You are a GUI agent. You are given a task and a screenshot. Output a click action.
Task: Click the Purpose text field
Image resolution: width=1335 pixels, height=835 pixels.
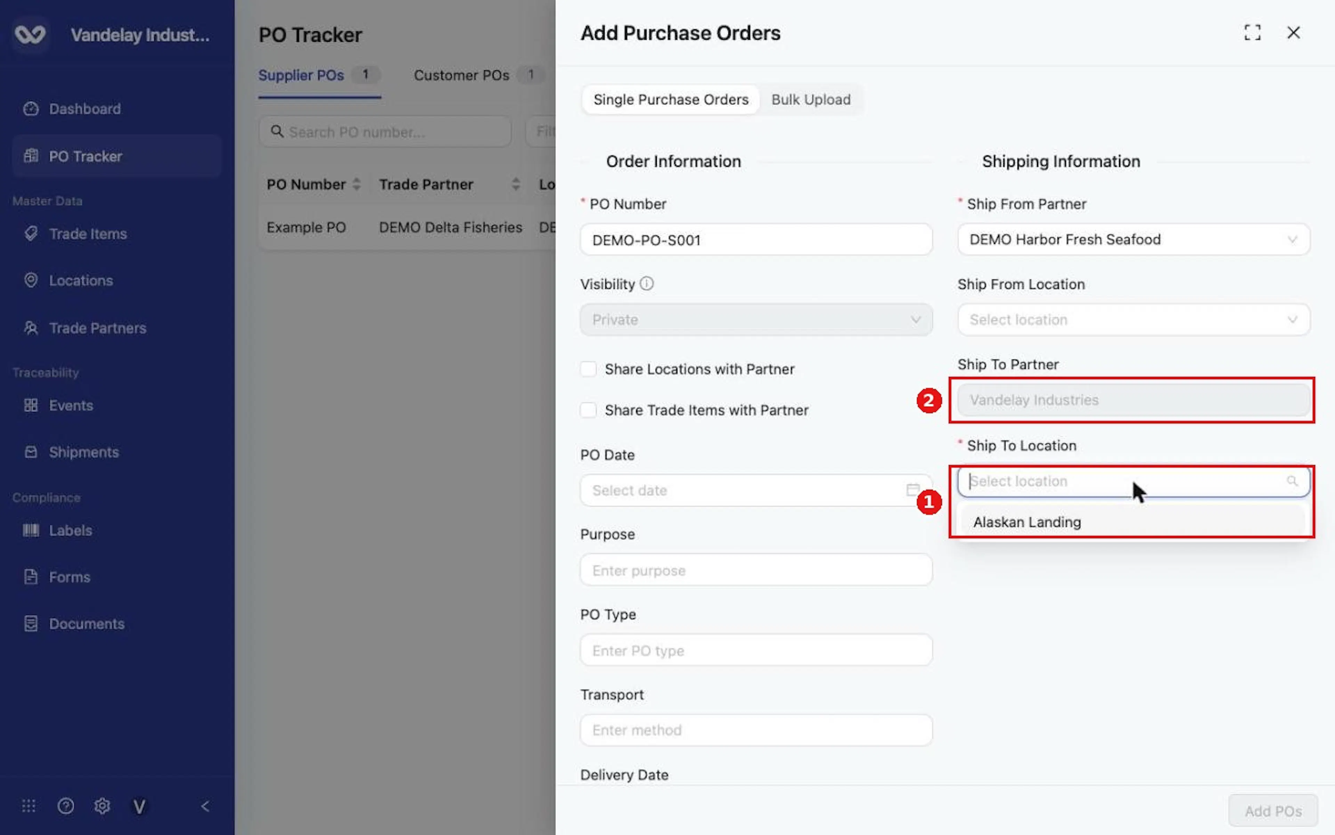pos(756,570)
